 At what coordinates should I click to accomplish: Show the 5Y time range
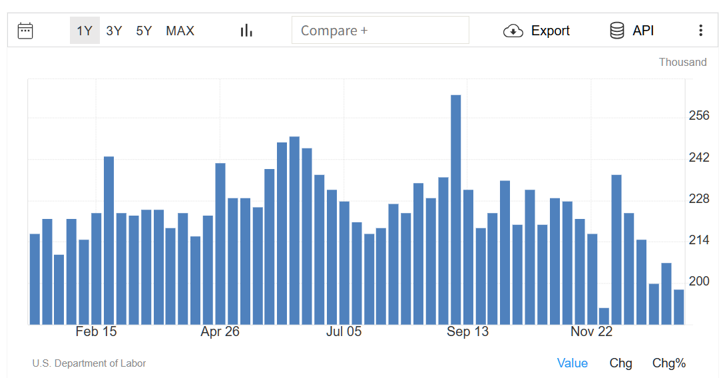(144, 31)
